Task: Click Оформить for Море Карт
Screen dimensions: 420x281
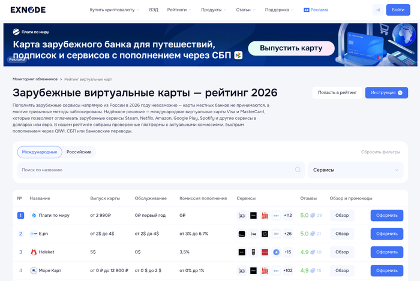Action: coord(387,271)
